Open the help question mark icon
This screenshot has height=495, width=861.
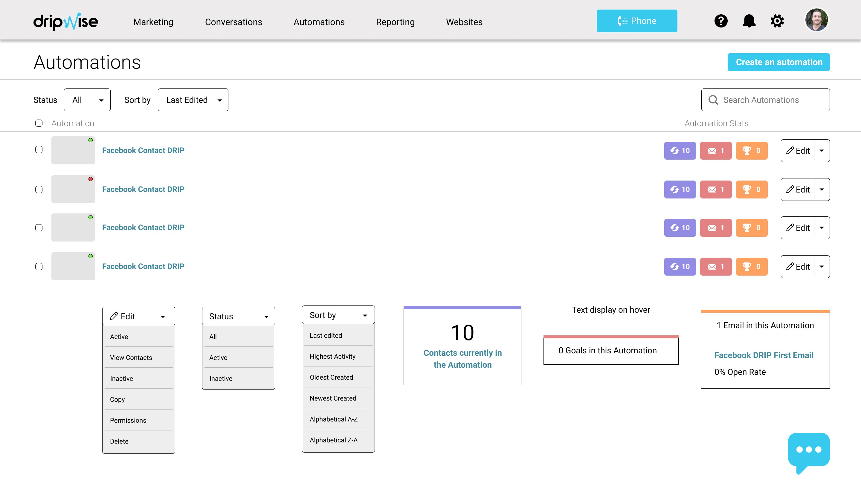[x=720, y=21]
